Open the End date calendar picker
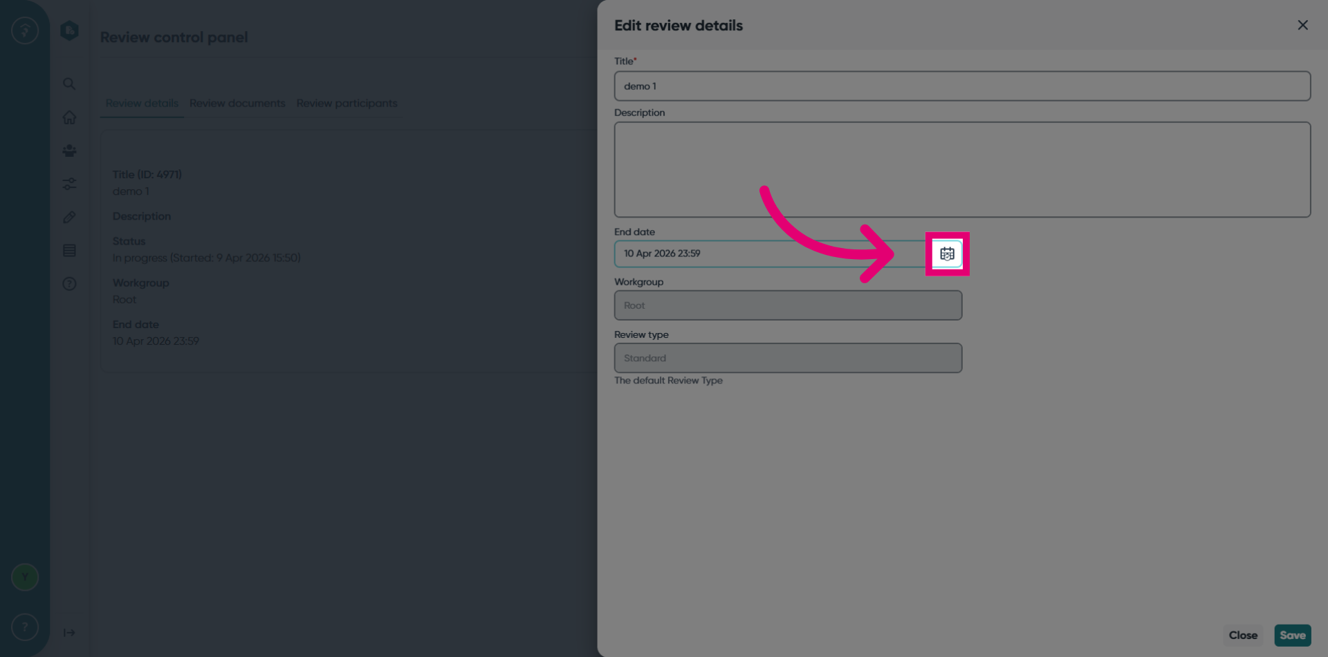 click(947, 254)
